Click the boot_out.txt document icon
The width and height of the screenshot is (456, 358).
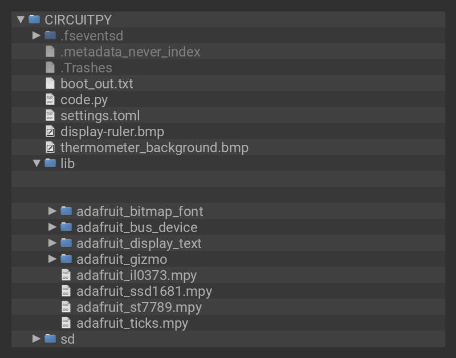click(x=50, y=84)
